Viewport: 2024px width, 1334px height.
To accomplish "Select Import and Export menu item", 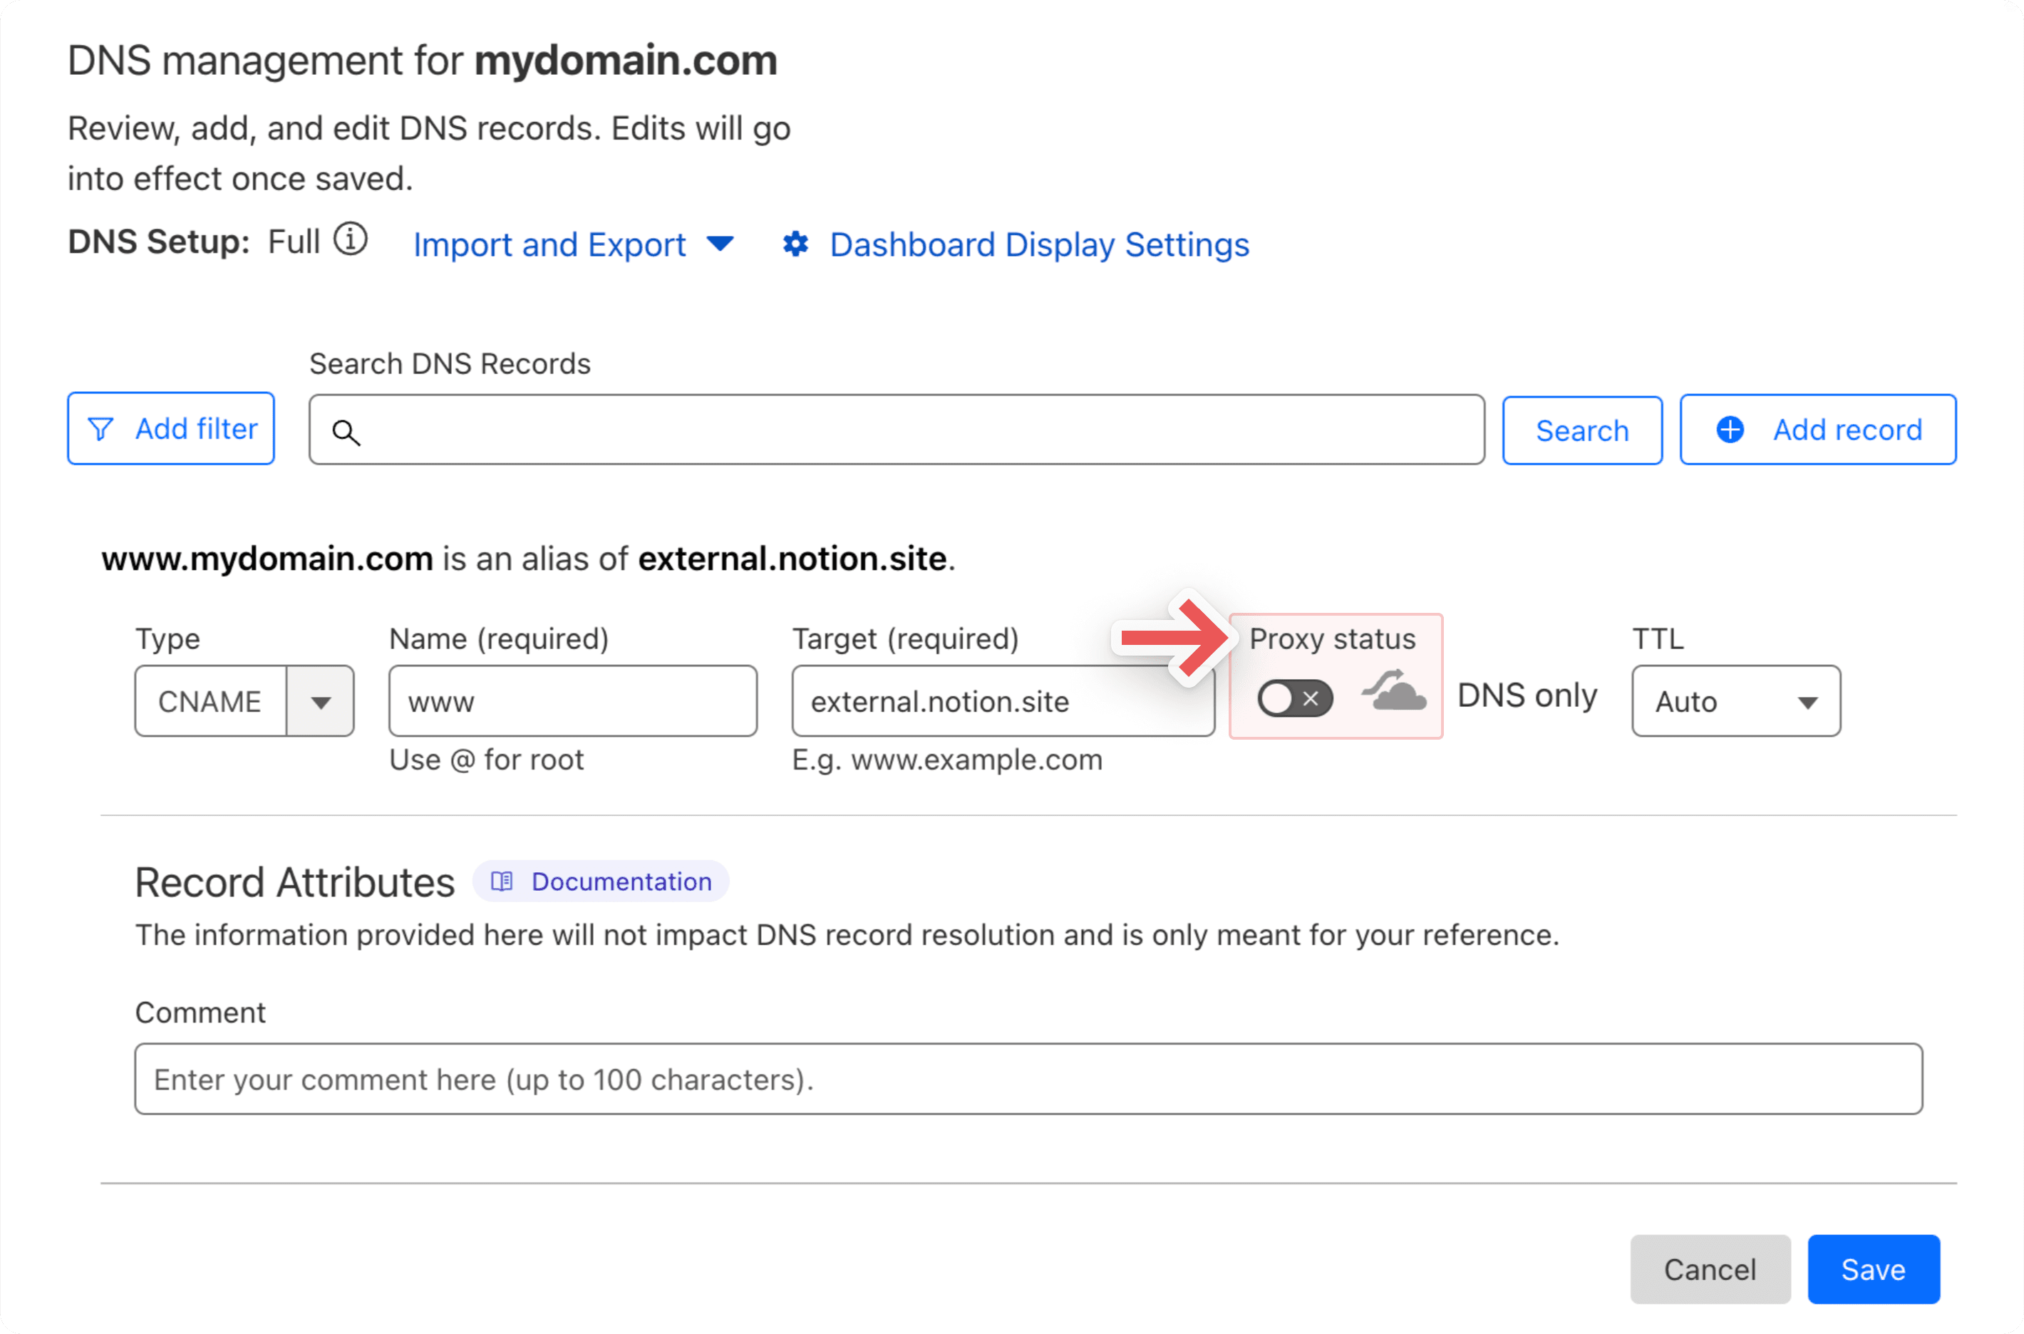I will 549,244.
